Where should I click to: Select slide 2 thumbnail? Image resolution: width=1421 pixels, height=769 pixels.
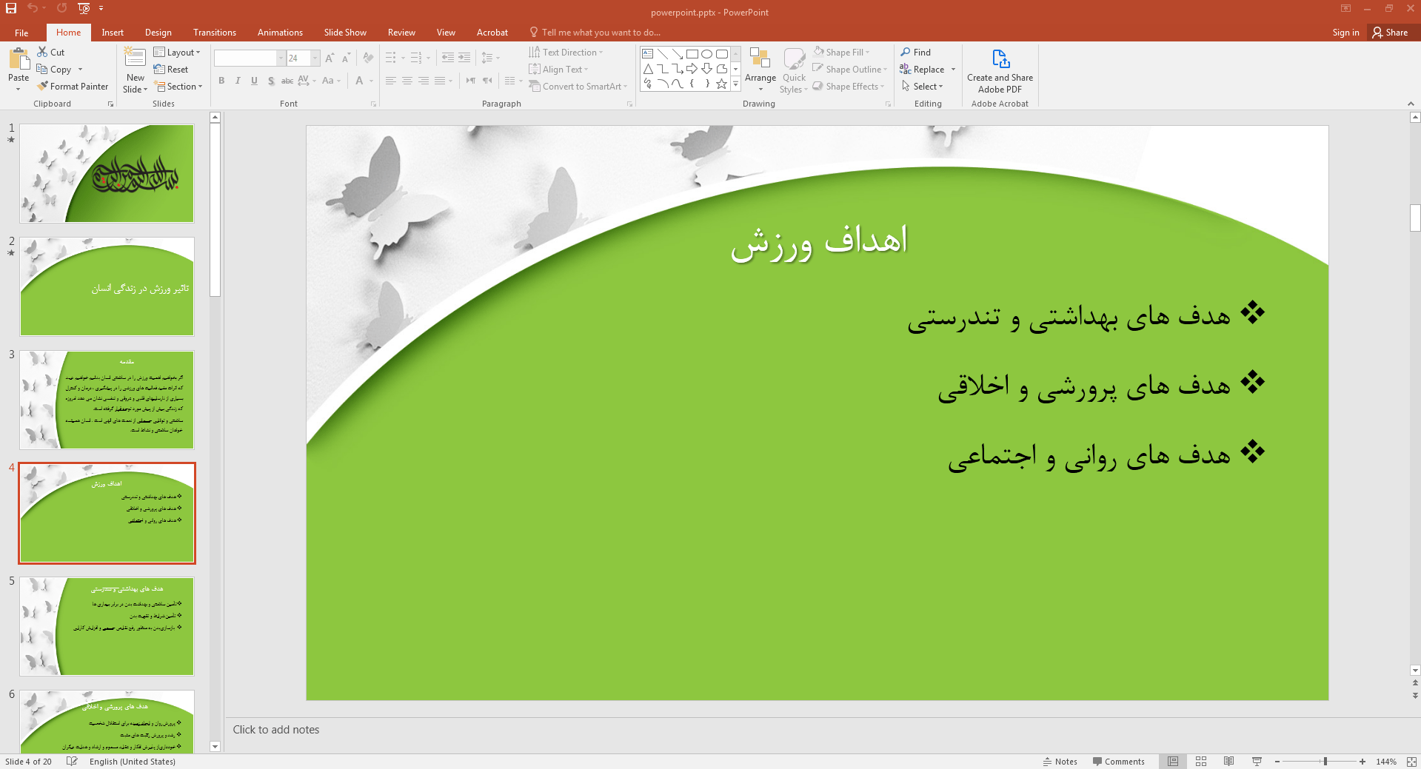107,286
